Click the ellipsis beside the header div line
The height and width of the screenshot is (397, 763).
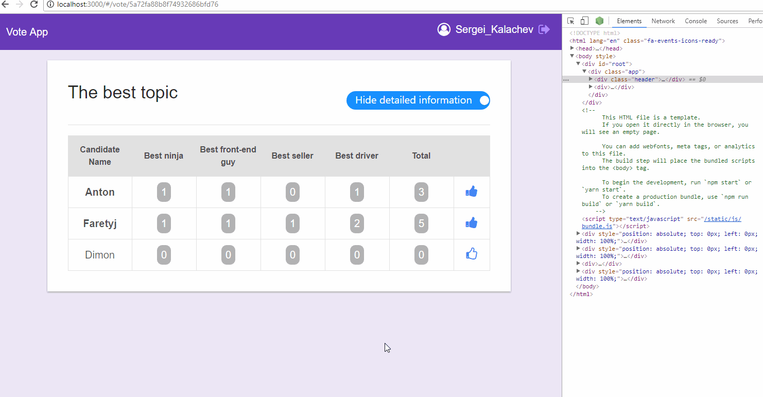click(x=566, y=80)
